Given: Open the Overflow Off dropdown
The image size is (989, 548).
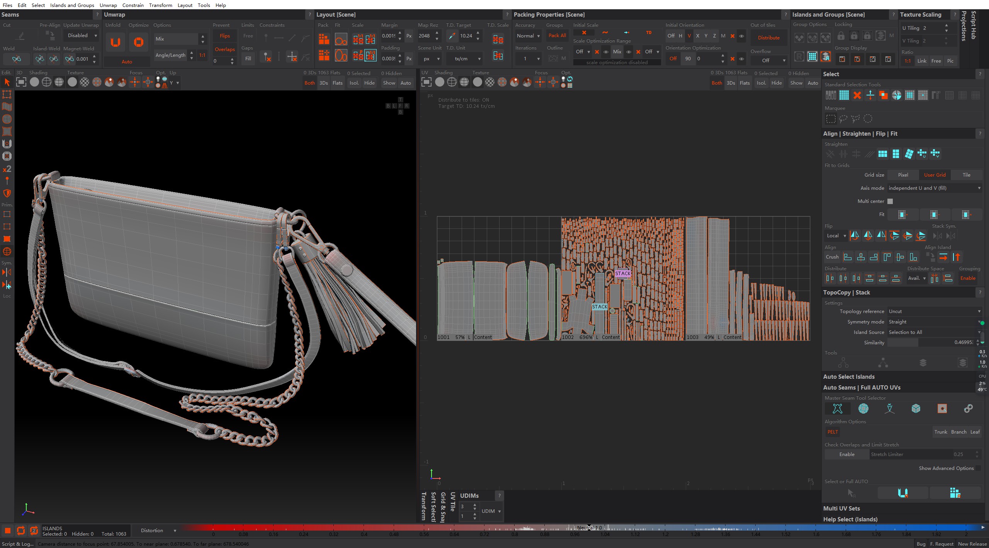Looking at the screenshot, I should [768, 61].
